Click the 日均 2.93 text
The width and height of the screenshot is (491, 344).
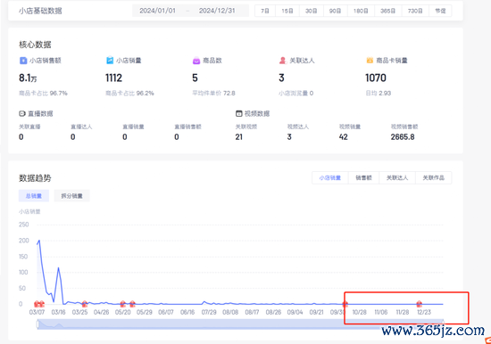click(x=379, y=94)
